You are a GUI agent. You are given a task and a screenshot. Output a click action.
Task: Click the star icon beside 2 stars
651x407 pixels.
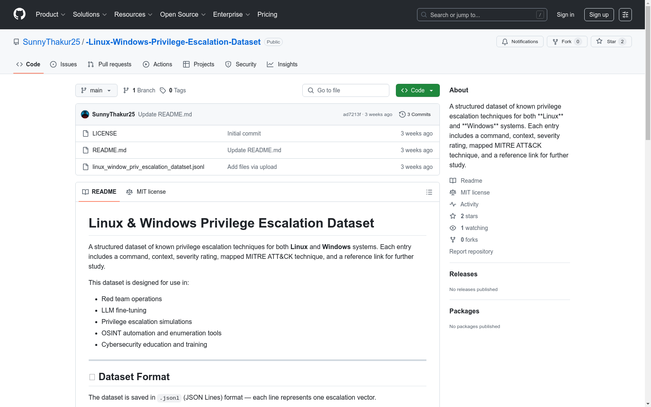click(x=453, y=216)
